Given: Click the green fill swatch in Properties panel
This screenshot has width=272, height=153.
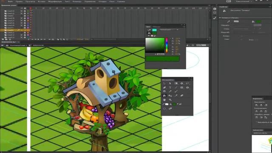Looking at the screenshot, I should (259, 22).
